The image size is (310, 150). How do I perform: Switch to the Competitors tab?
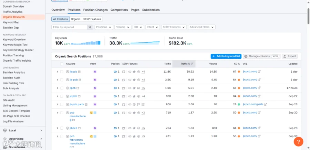[119, 10]
